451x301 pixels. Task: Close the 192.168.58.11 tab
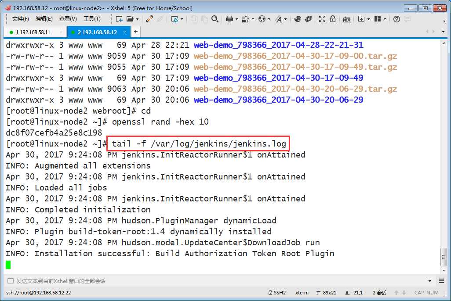coord(61,32)
